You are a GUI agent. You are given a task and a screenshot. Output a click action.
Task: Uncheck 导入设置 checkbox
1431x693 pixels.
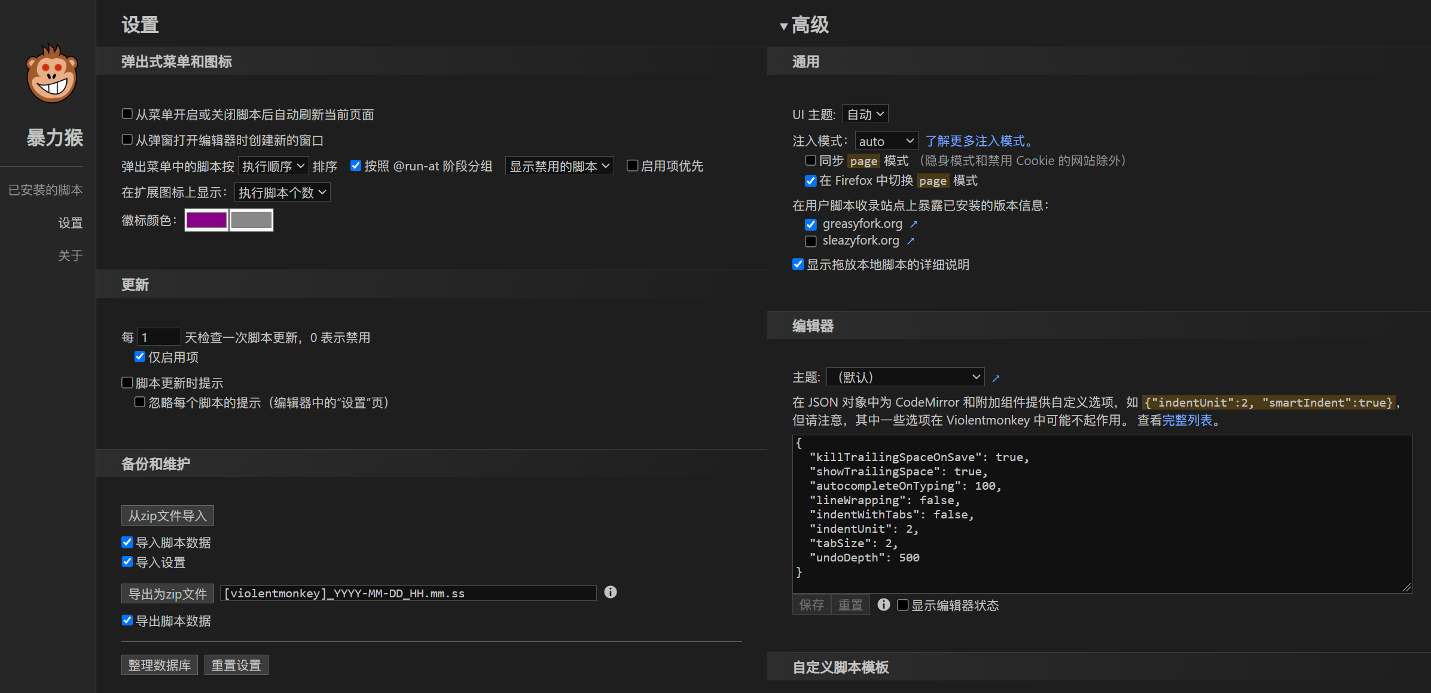[x=127, y=561]
